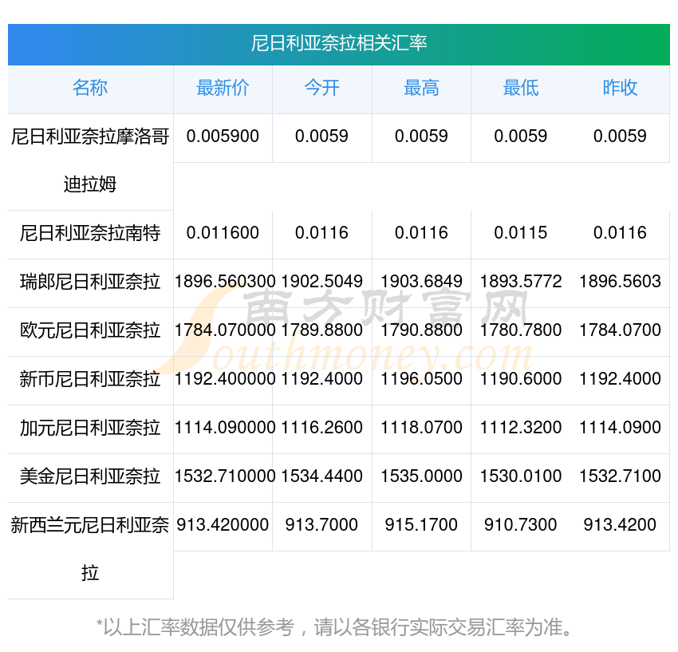Screen dimensions: 678x652
Task: Select row name 欧元尼日利亚奈拉
Action: pyautogui.click(x=90, y=330)
